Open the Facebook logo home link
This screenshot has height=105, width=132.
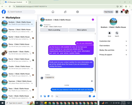coord(4,12)
